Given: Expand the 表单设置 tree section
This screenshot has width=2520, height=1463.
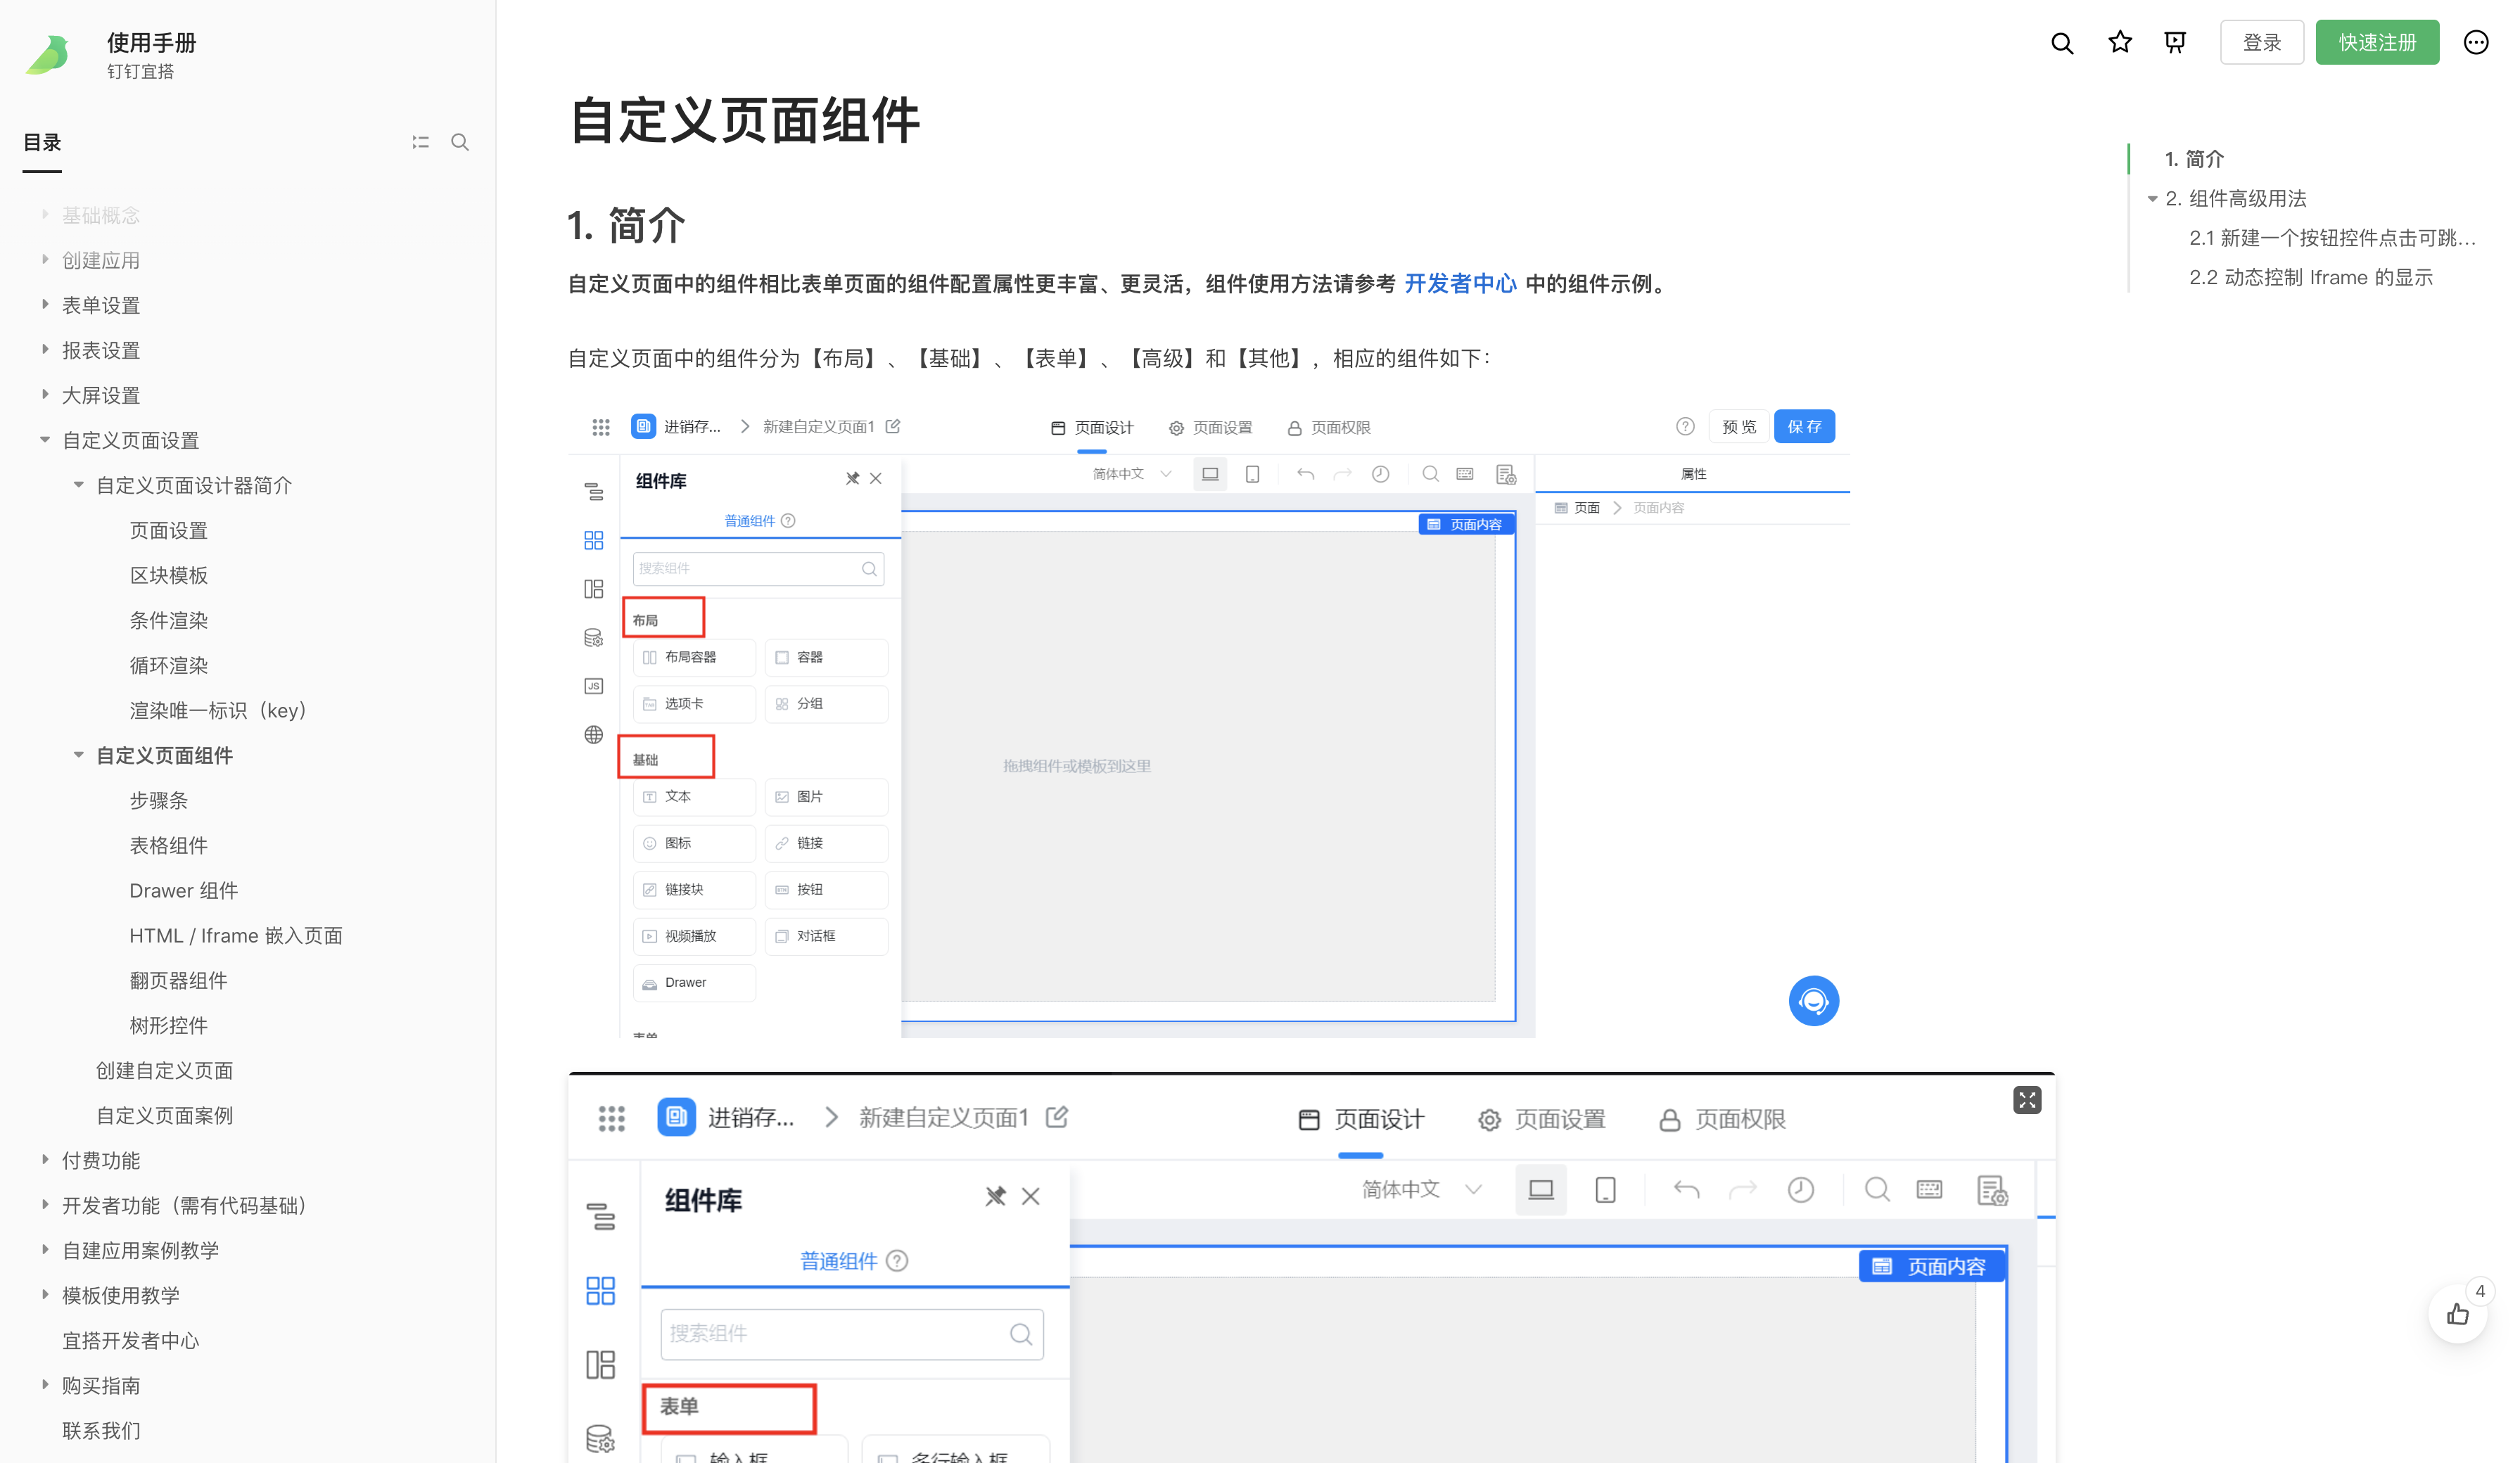Looking at the screenshot, I should (45, 305).
